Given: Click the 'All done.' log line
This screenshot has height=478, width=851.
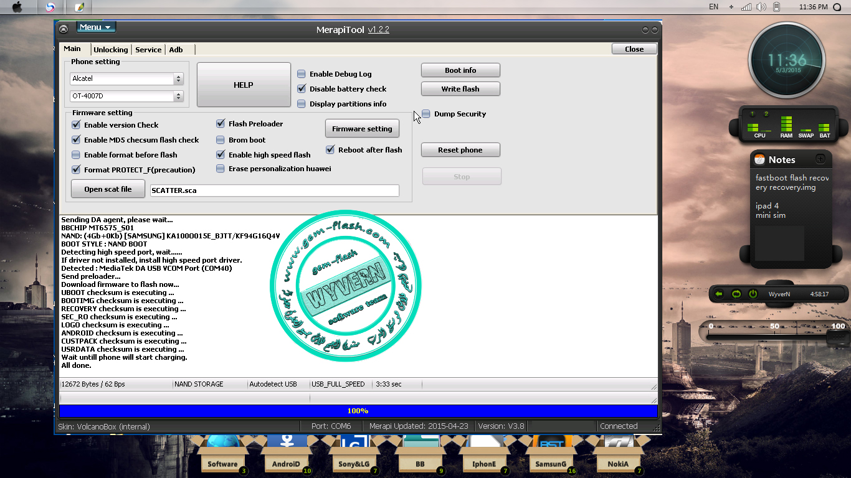Looking at the screenshot, I should (76, 365).
